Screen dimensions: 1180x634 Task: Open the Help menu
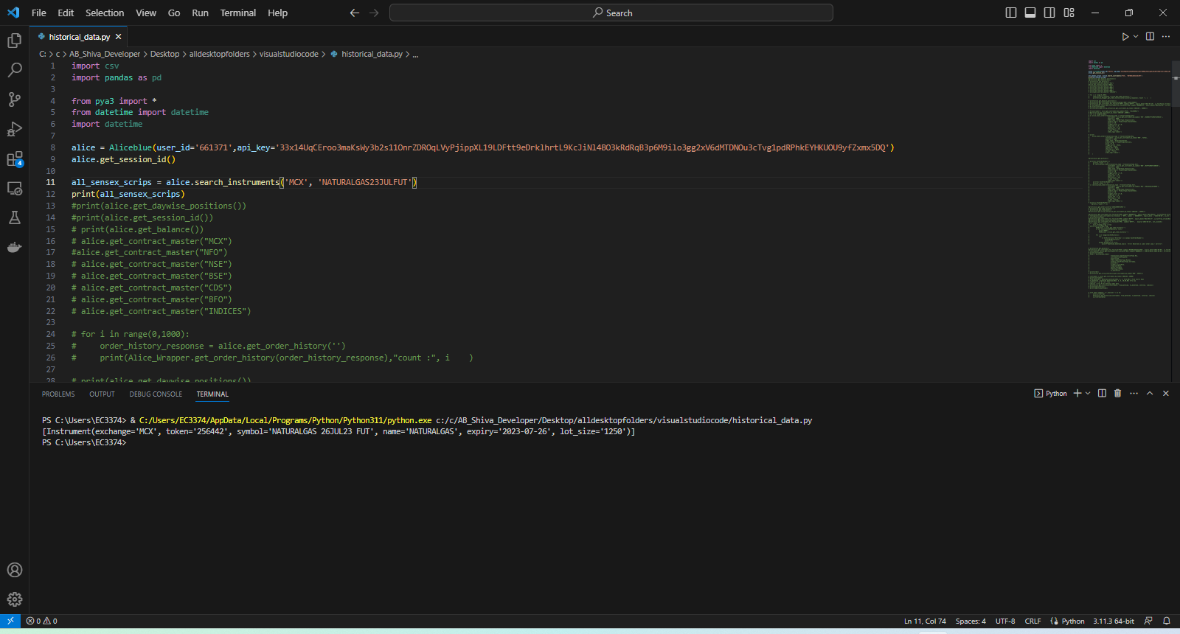(278, 13)
